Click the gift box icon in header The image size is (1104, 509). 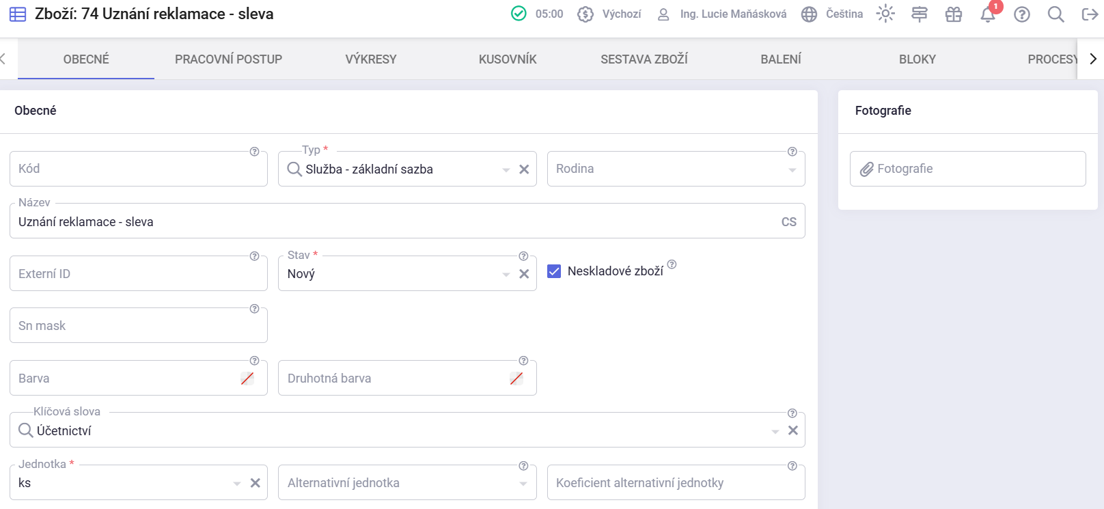953,14
